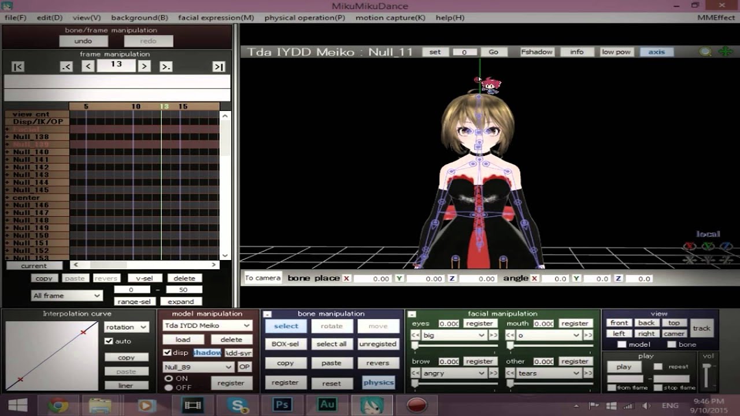
Task: Toggle stop flame checkbox
Action: [x=658, y=388]
